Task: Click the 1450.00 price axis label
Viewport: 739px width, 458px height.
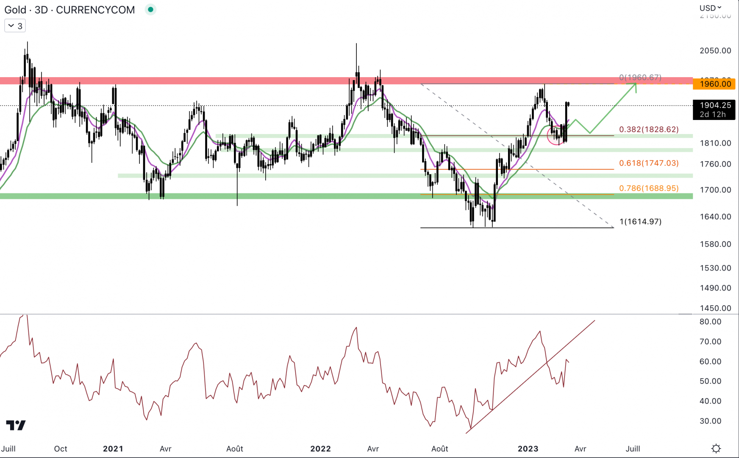Action: click(715, 308)
